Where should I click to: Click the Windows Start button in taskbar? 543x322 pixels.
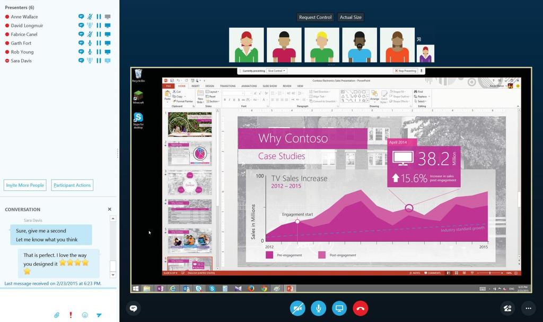(135, 289)
